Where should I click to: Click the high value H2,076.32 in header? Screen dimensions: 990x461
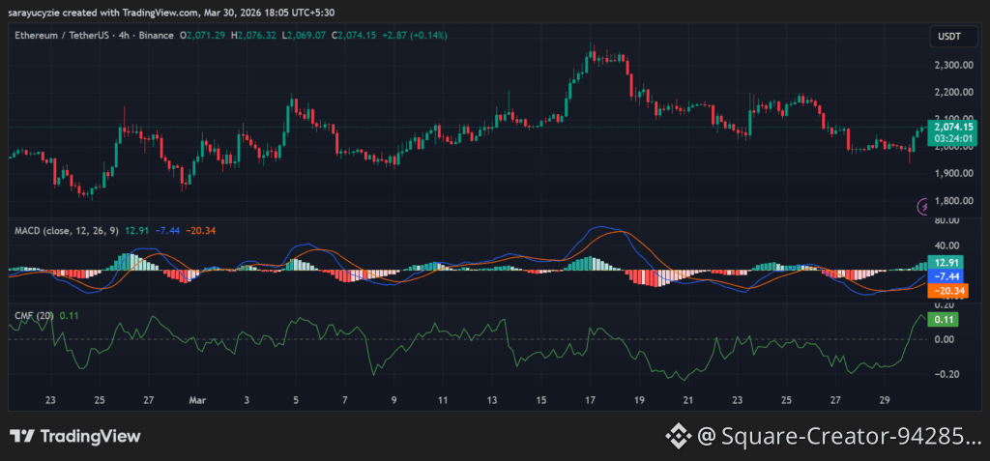point(253,36)
